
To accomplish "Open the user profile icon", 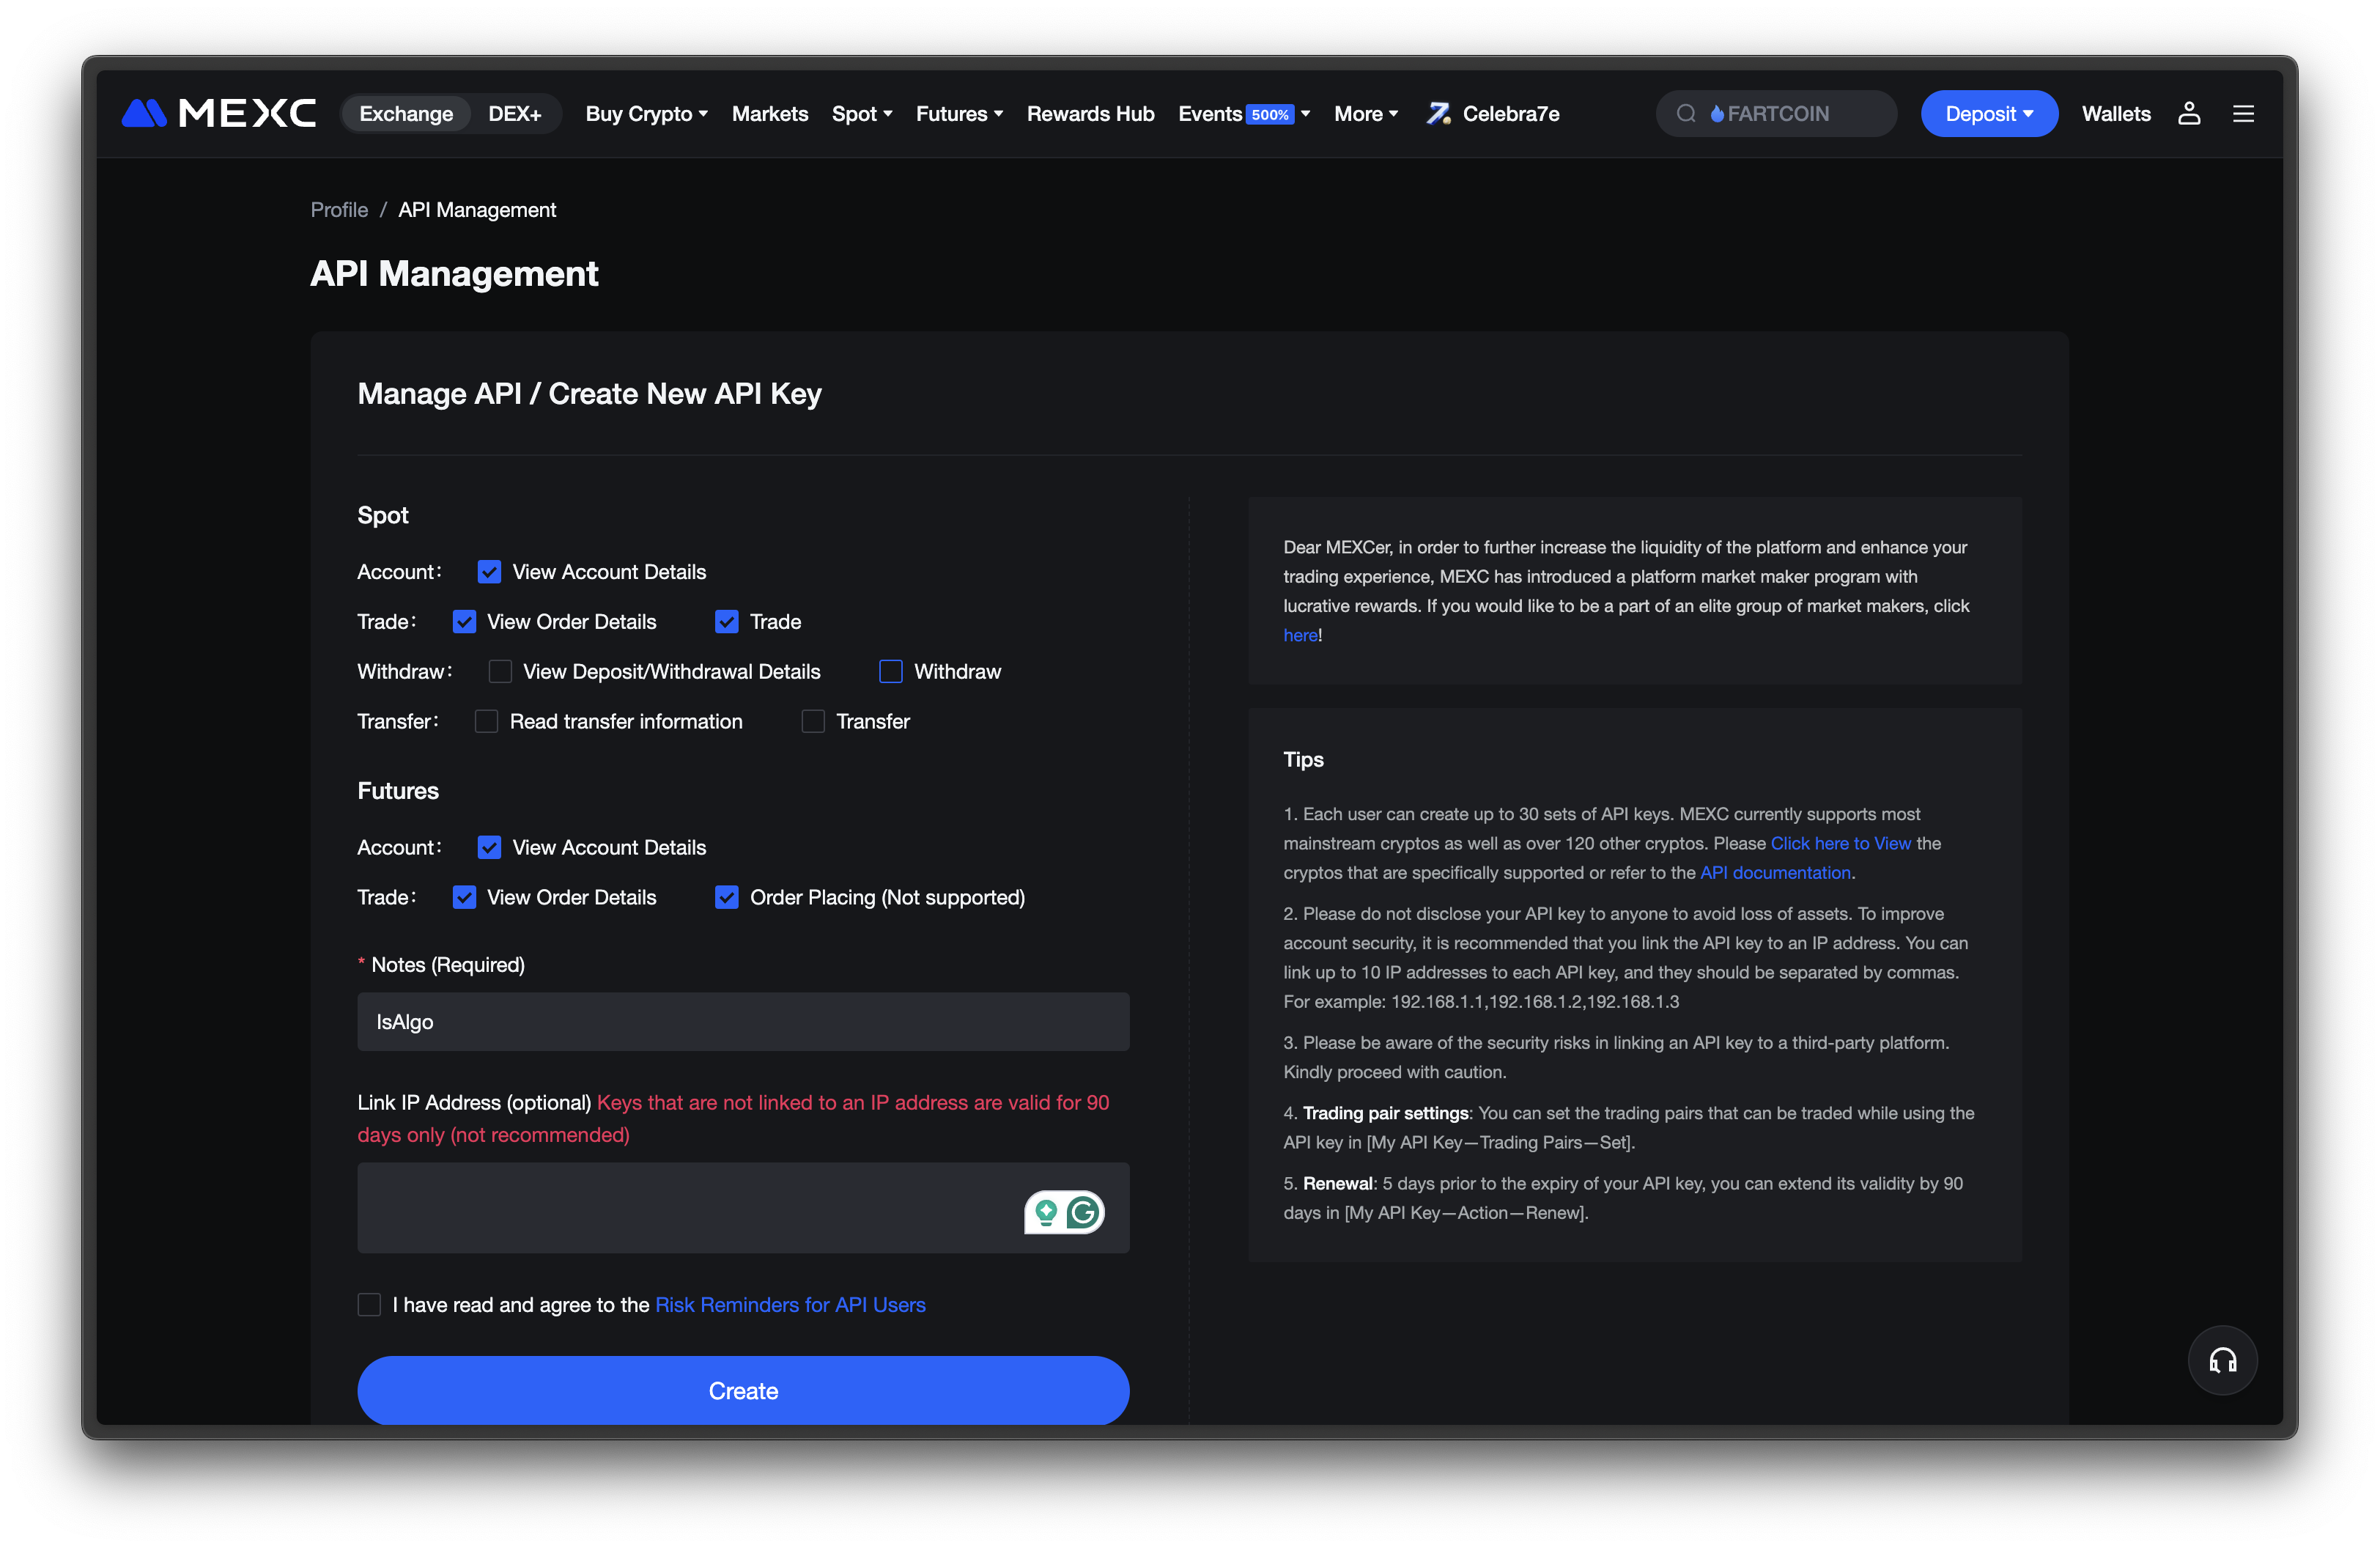I will [x=2189, y=113].
